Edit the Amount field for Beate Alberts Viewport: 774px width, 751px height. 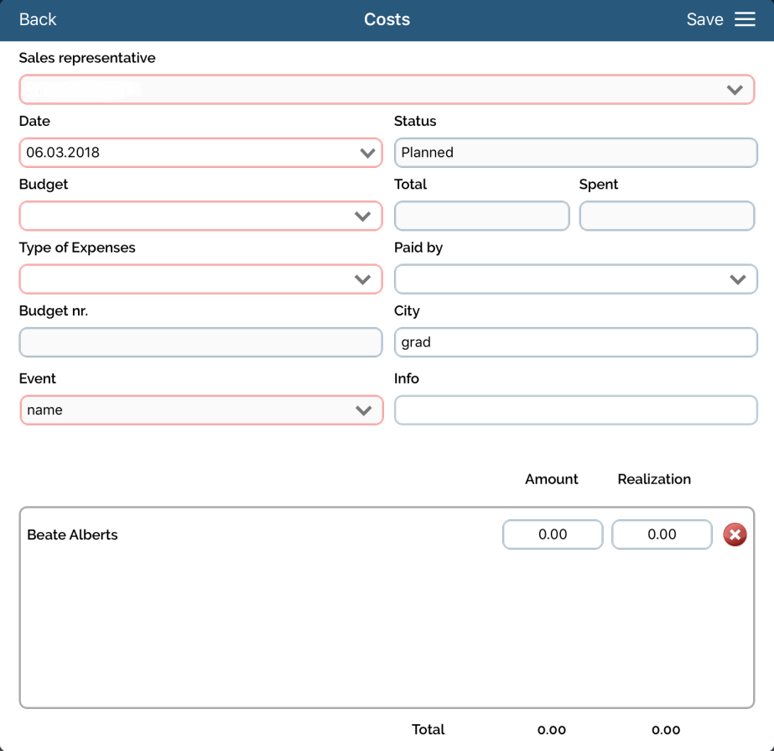pyautogui.click(x=553, y=535)
